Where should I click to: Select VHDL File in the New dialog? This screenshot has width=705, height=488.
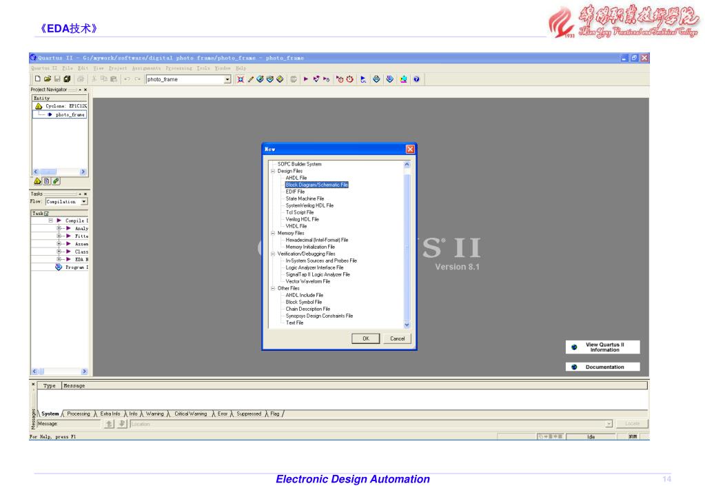click(296, 226)
